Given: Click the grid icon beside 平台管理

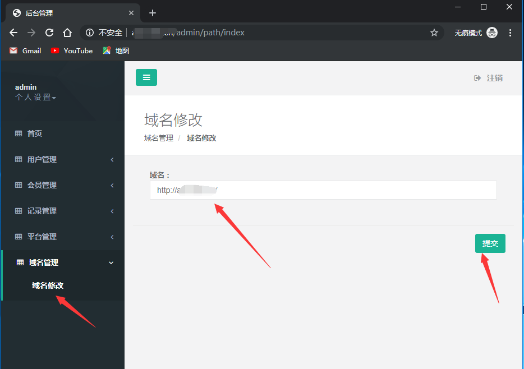Looking at the screenshot, I should (x=19, y=237).
